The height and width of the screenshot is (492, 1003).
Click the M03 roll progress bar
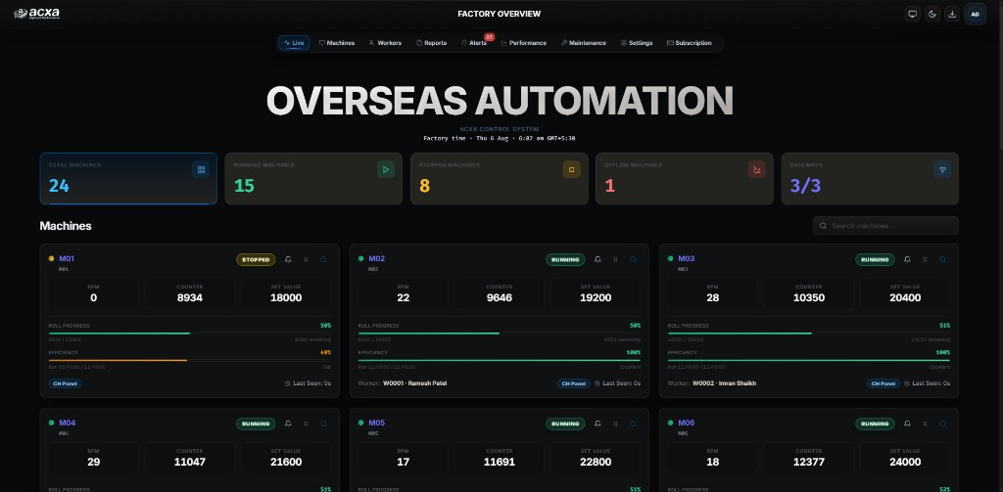tap(808, 333)
